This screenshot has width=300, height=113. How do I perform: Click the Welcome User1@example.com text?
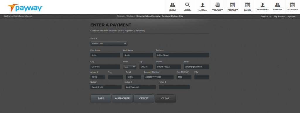point(18,16)
